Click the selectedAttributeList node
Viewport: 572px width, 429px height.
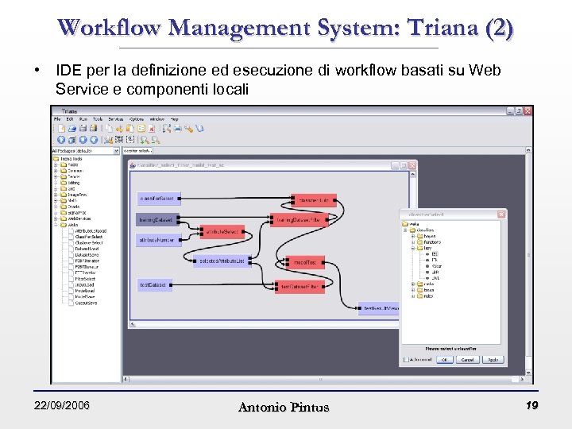pos(222,261)
